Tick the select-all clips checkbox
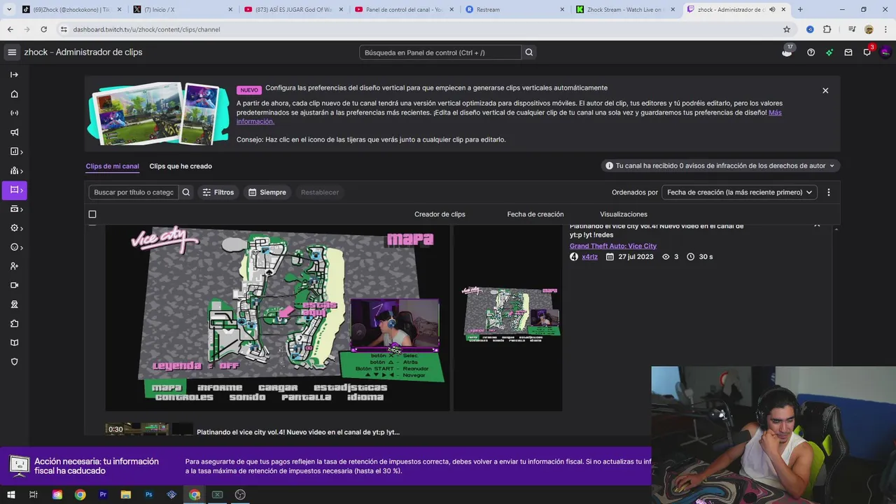The height and width of the screenshot is (504, 896). pos(92,214)
